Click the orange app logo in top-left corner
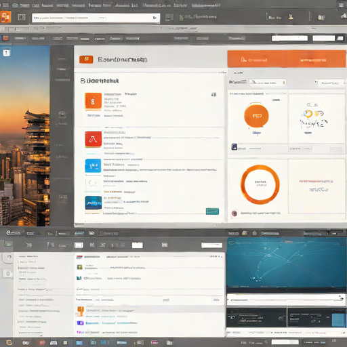The width and height of the screenshot is (347, 347). 5,17
